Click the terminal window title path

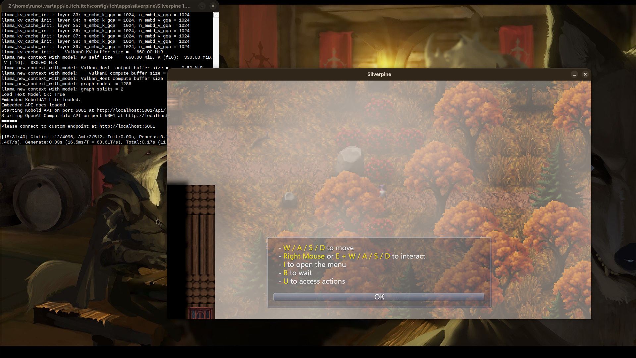[x=99, y=6]
